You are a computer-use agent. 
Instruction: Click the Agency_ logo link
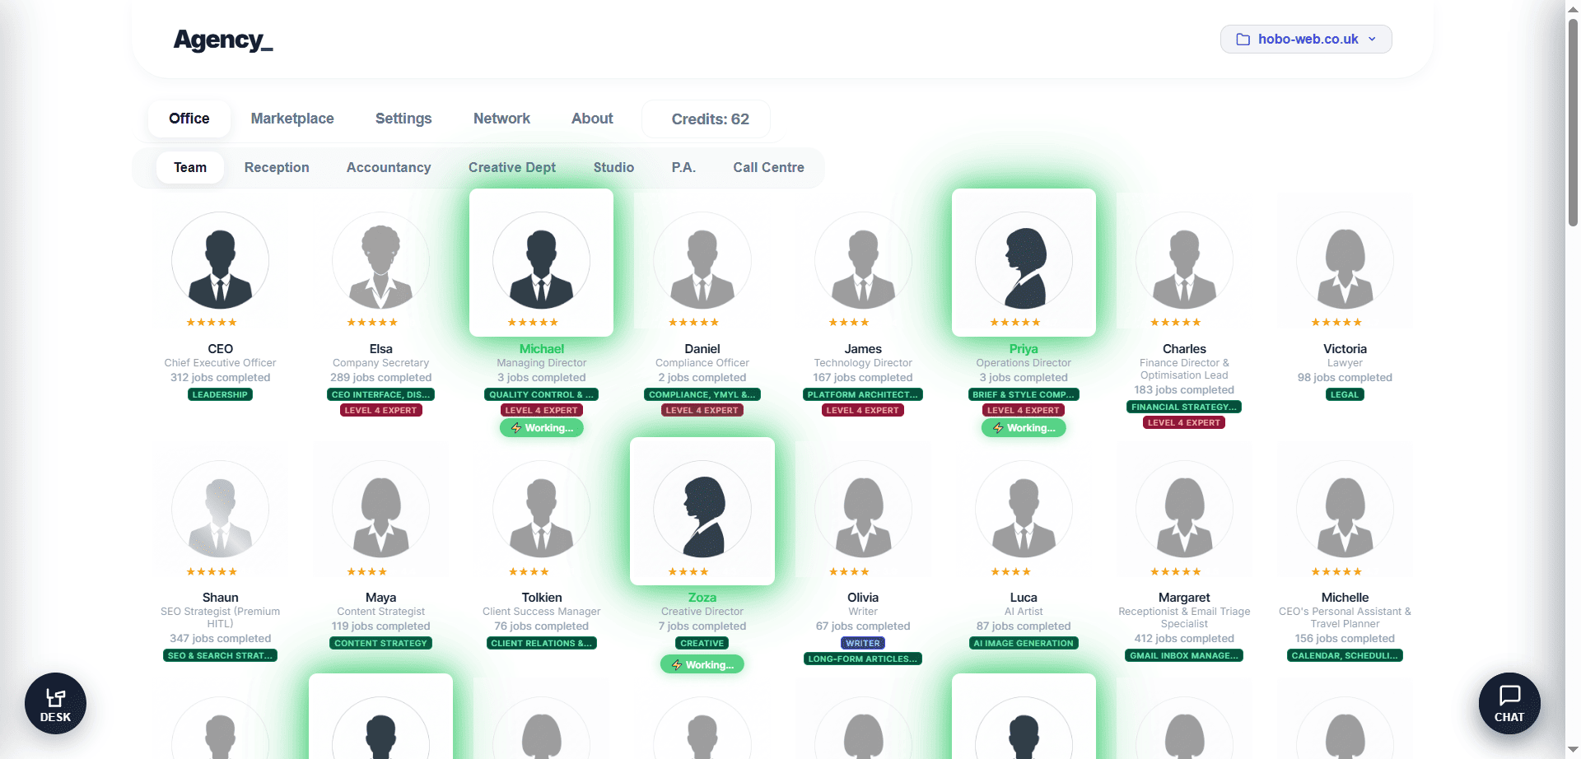click(x=223, y=40)
